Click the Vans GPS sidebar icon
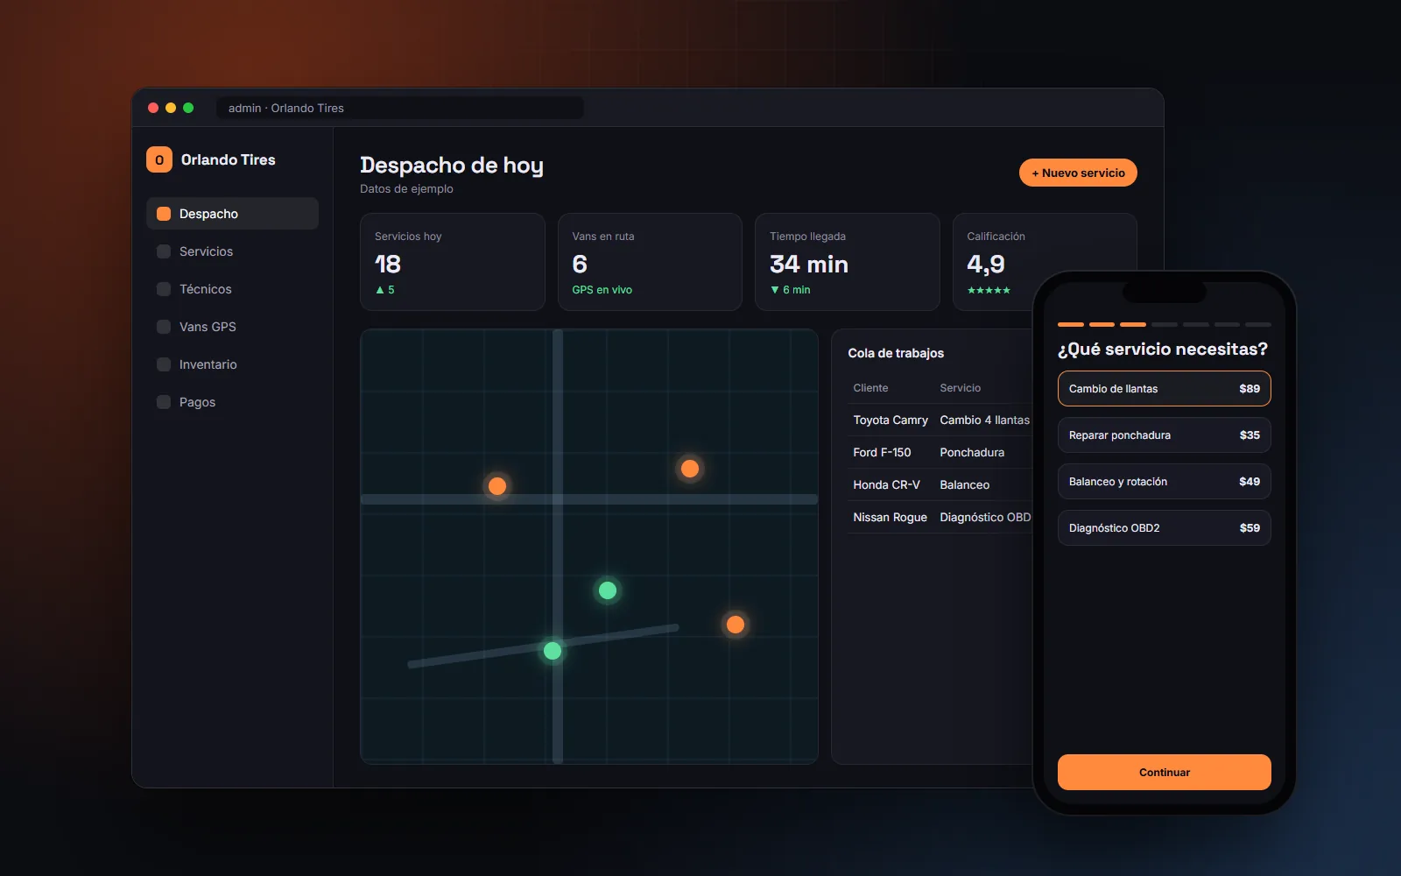Screen dimensions: 1401x876 164,327
